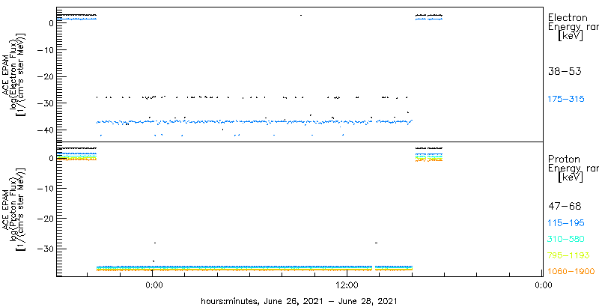This screenshot has height=307, width=599.
Task: Click the ACE EPAM Electron Flux axis title
Action: pos(13,73)
